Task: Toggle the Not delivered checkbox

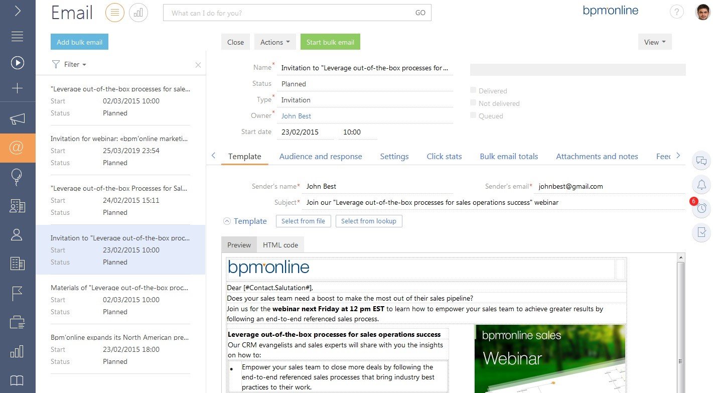Action: [x=473, y=103]
